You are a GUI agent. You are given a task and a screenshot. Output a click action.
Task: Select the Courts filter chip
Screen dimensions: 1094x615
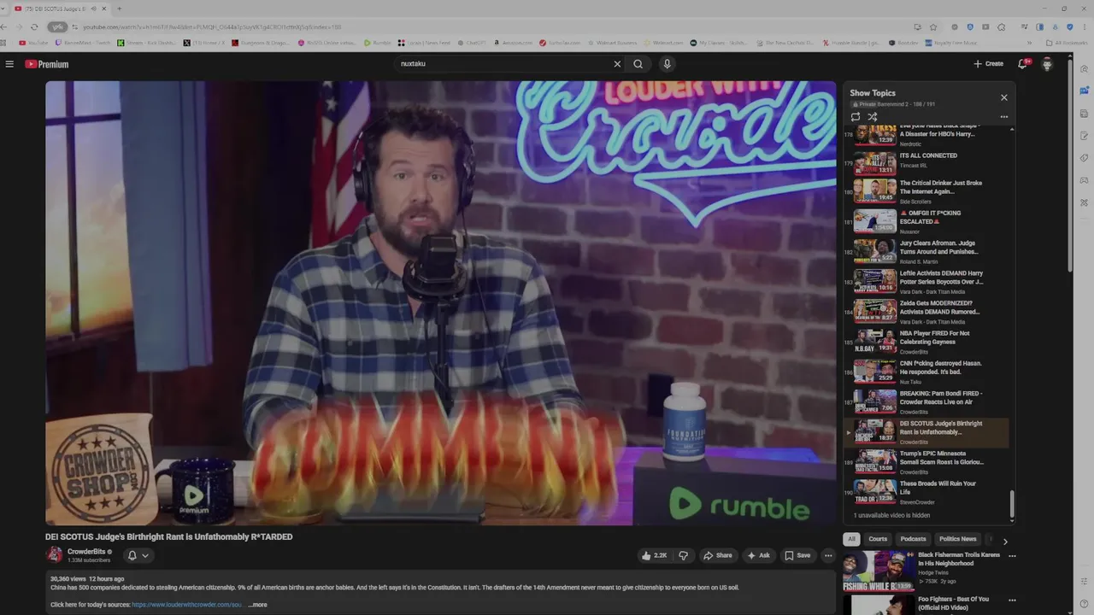(878, 539)
